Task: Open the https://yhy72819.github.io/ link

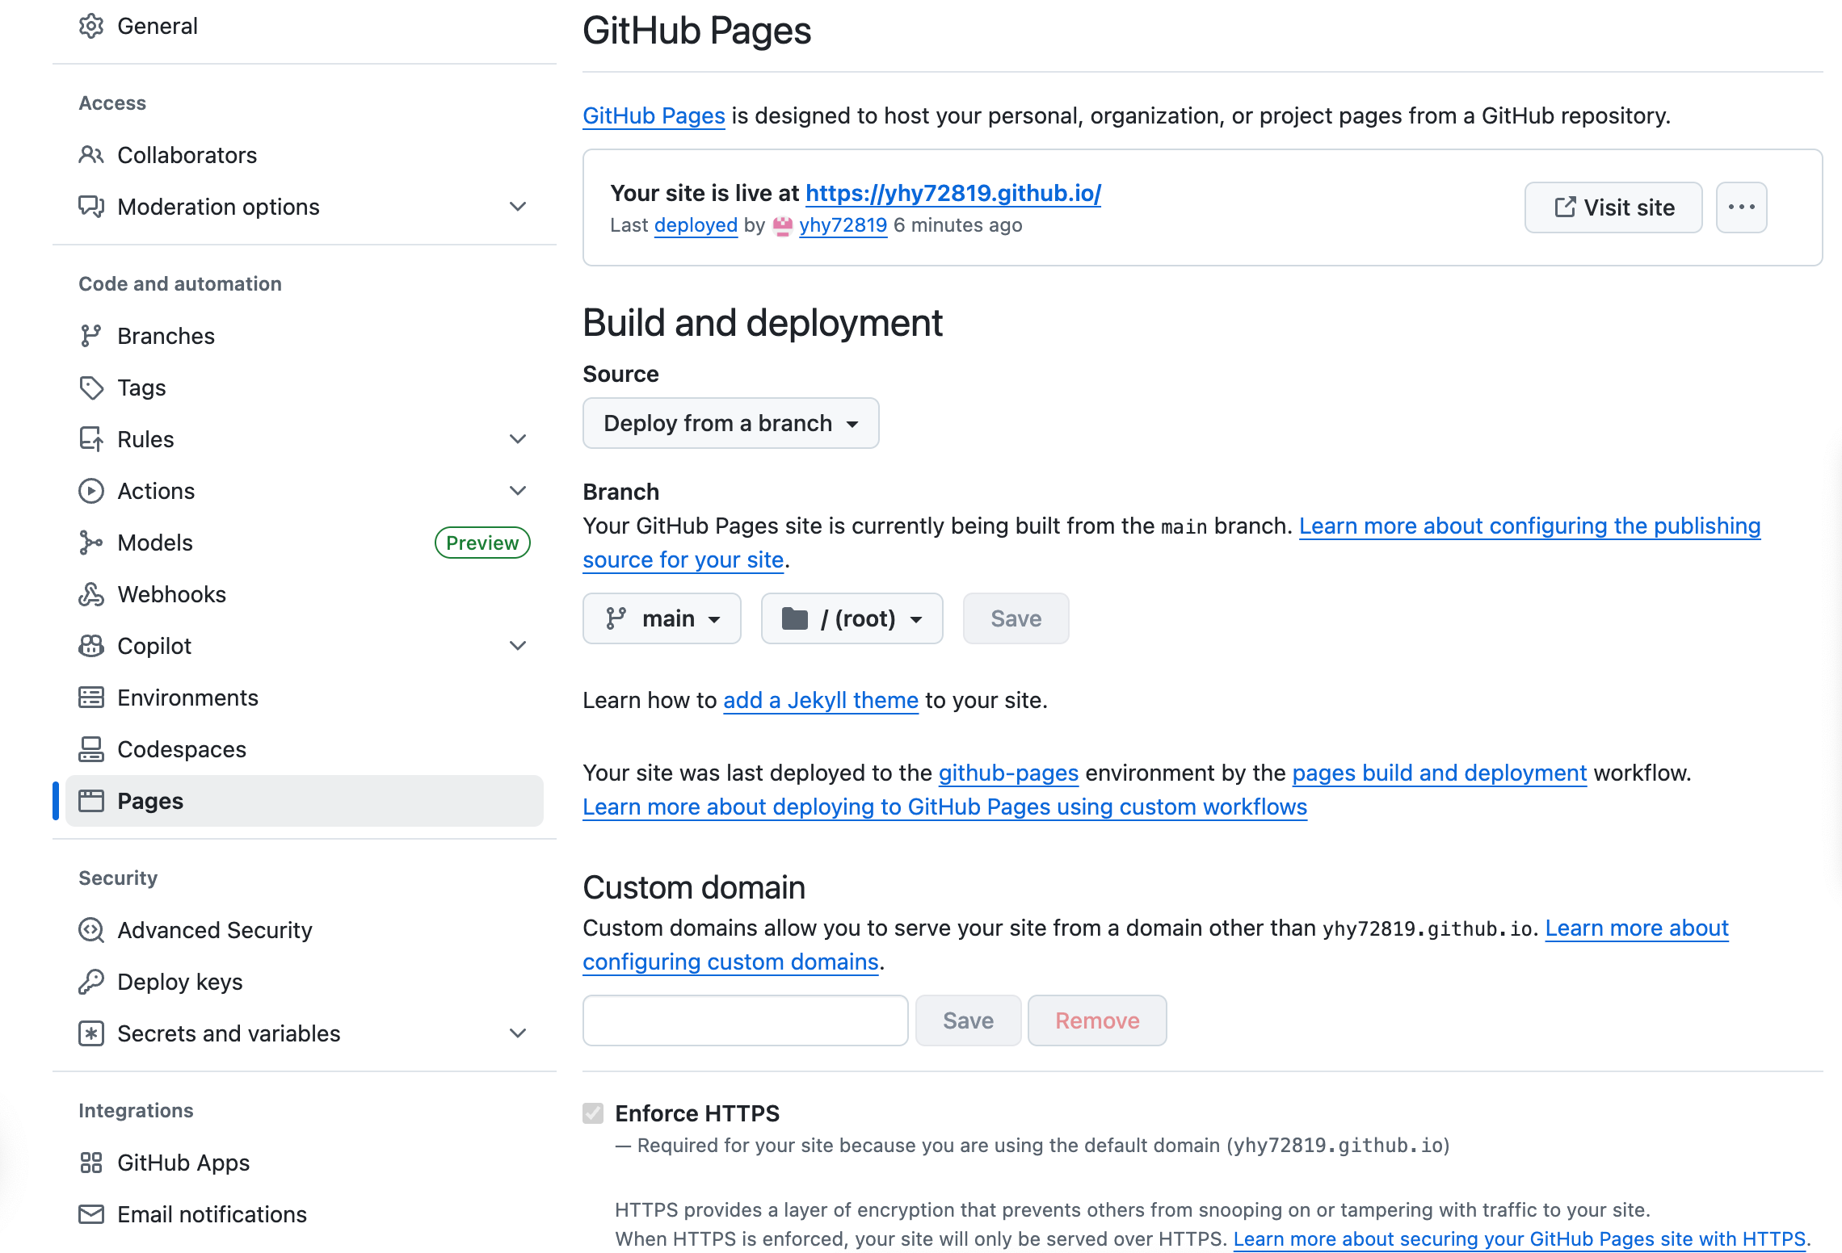Action: [953, 193]
